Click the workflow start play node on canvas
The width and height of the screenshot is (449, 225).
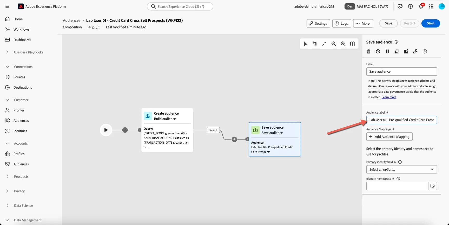[106, 130]
